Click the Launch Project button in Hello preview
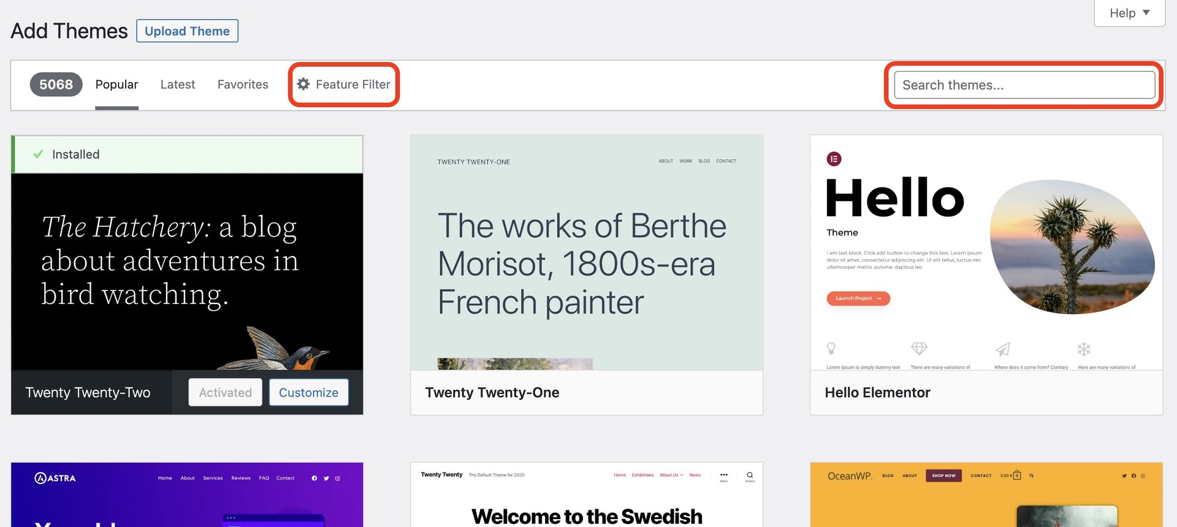Screen dimensions: 1177x527 858,298
